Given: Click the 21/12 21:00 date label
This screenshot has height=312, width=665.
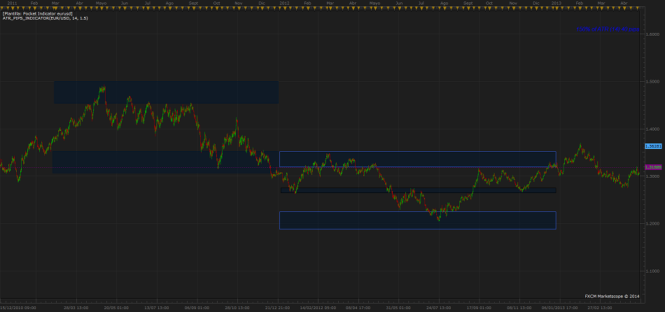Looking at the screenshot, I should click(278, 307).
